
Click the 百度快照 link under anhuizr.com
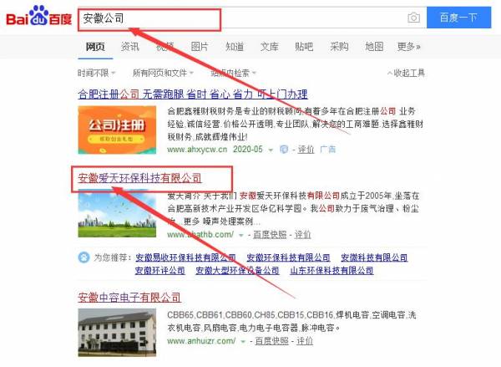click(271, 341)
